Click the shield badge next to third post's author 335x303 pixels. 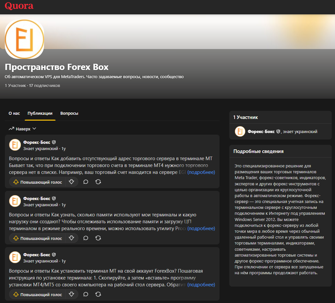click(54, 255)
